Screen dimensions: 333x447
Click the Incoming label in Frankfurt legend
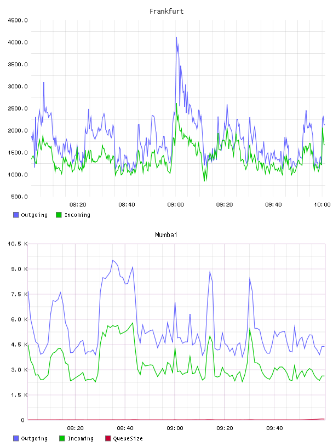pos(77,215)
